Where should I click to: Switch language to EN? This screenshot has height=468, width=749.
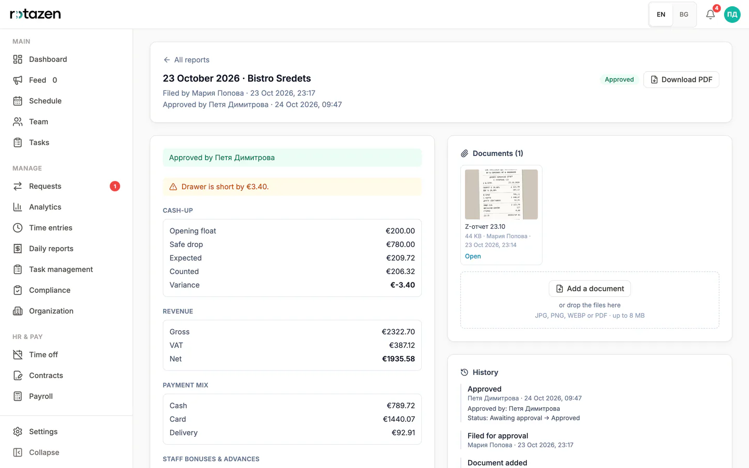click(x=661, y=15)
